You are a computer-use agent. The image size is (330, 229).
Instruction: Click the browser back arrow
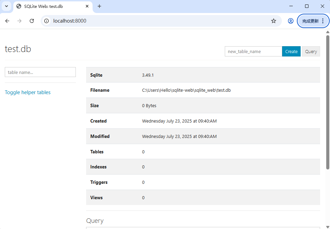pos(7,21)
